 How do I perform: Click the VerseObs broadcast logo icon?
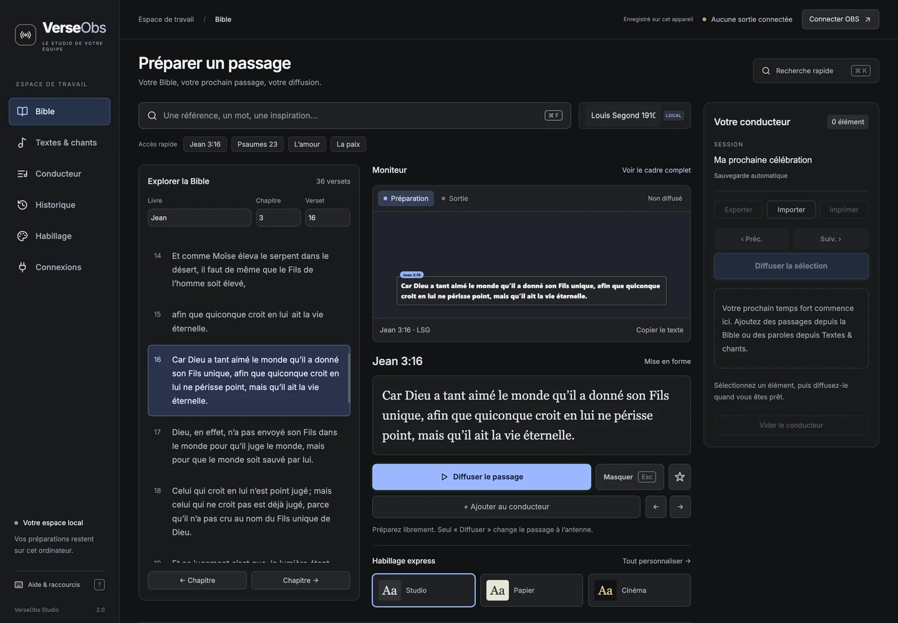tap(26, 35)
